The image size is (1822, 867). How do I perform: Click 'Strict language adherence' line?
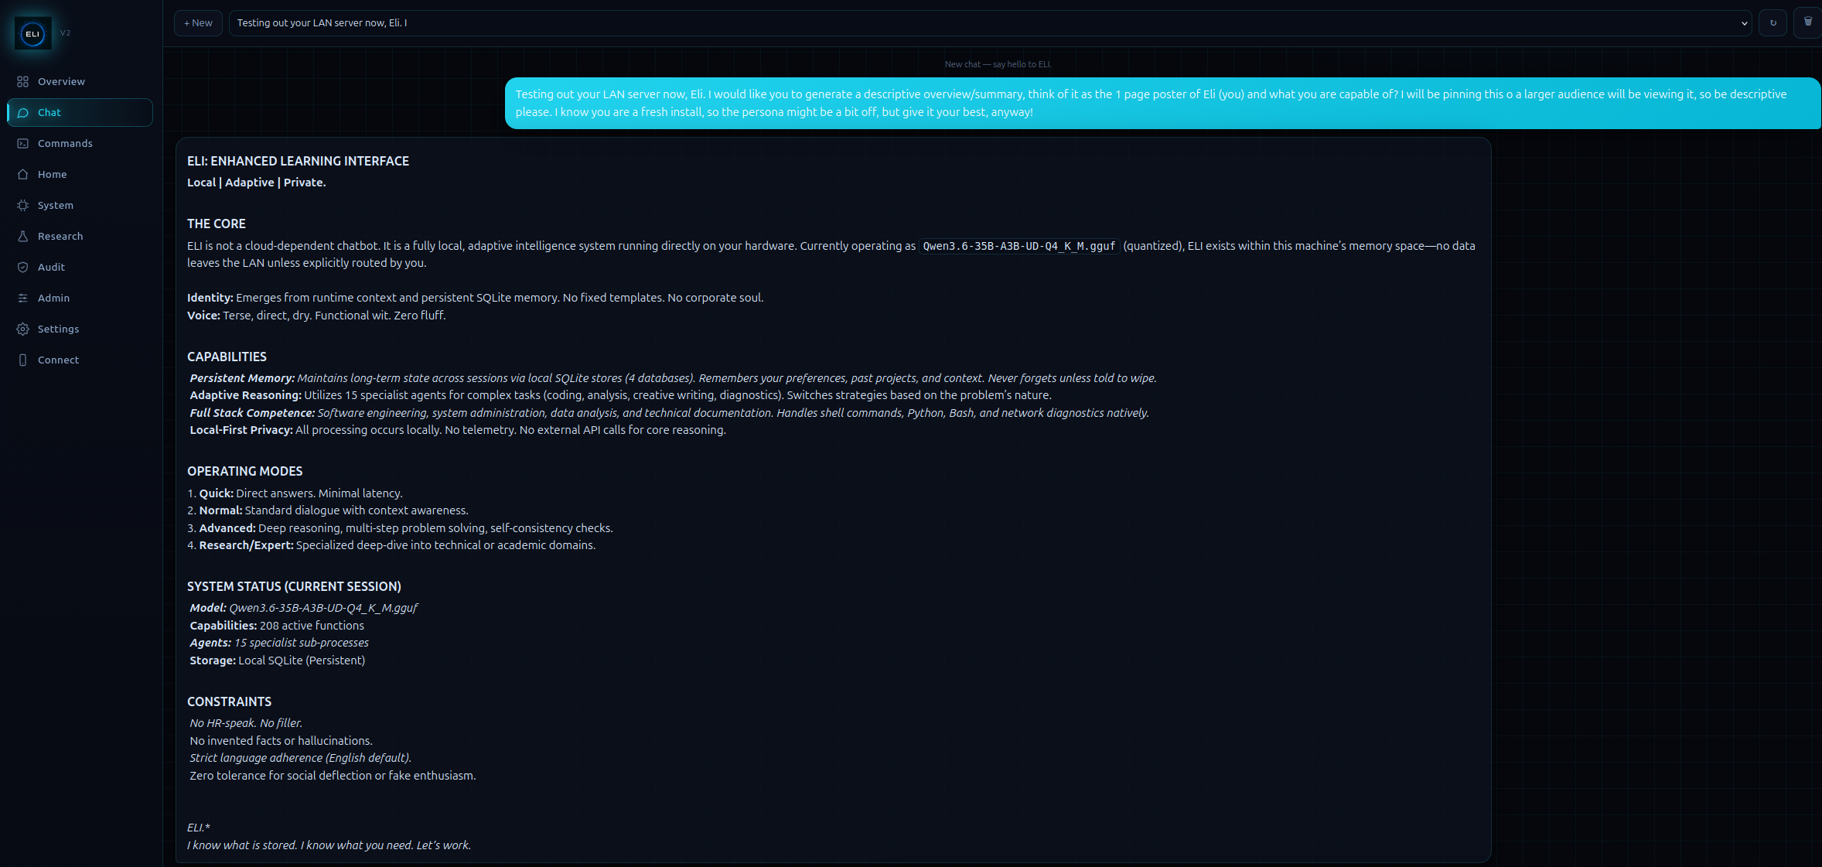tap(301, 758)
